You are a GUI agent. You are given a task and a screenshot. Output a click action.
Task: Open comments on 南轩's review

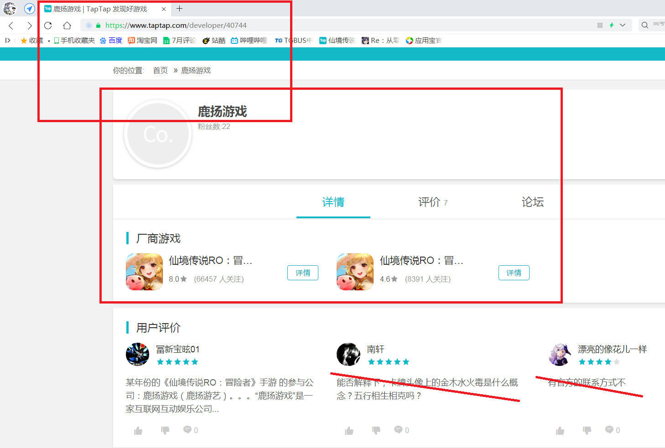402,430
